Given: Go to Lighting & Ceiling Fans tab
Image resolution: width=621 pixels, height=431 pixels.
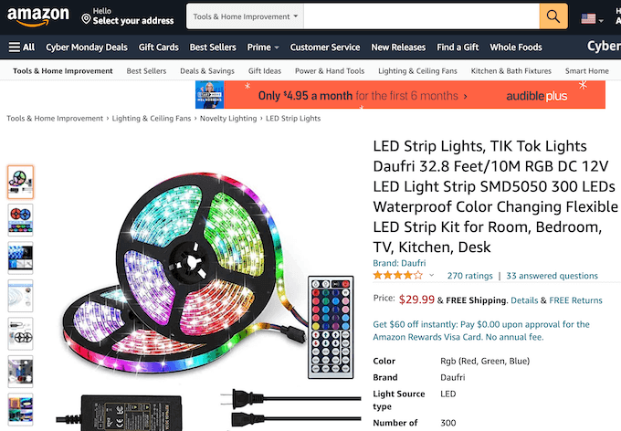Looking at the screenshot, I should click(417, 71).
